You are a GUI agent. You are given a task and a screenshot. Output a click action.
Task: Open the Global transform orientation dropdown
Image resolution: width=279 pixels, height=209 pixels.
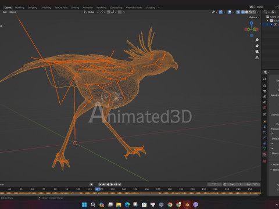point(91,12)
